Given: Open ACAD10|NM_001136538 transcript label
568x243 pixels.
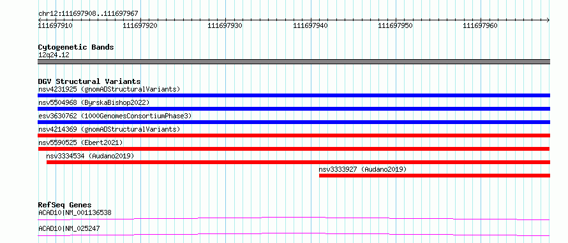Looking at the screenshot, I should (75, 212).
